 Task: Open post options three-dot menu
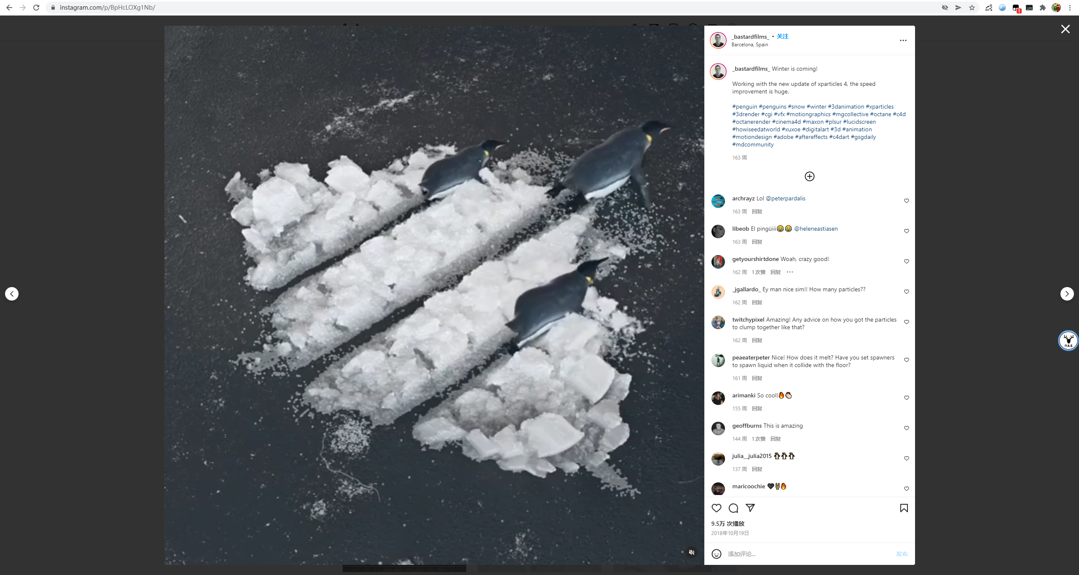click(x=903, y=40)
